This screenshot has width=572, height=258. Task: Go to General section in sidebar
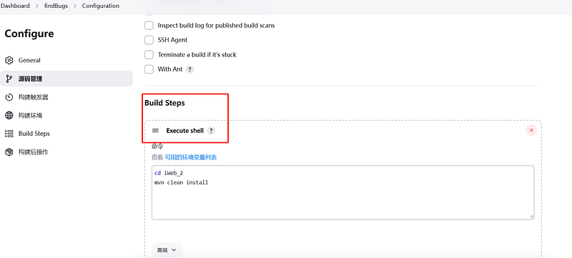click(x=66, y=61)
